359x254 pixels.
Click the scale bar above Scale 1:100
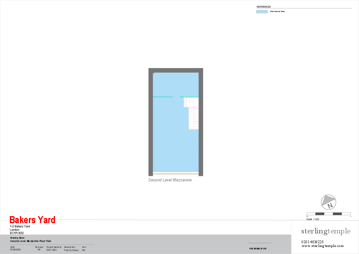tap(329, 214)
